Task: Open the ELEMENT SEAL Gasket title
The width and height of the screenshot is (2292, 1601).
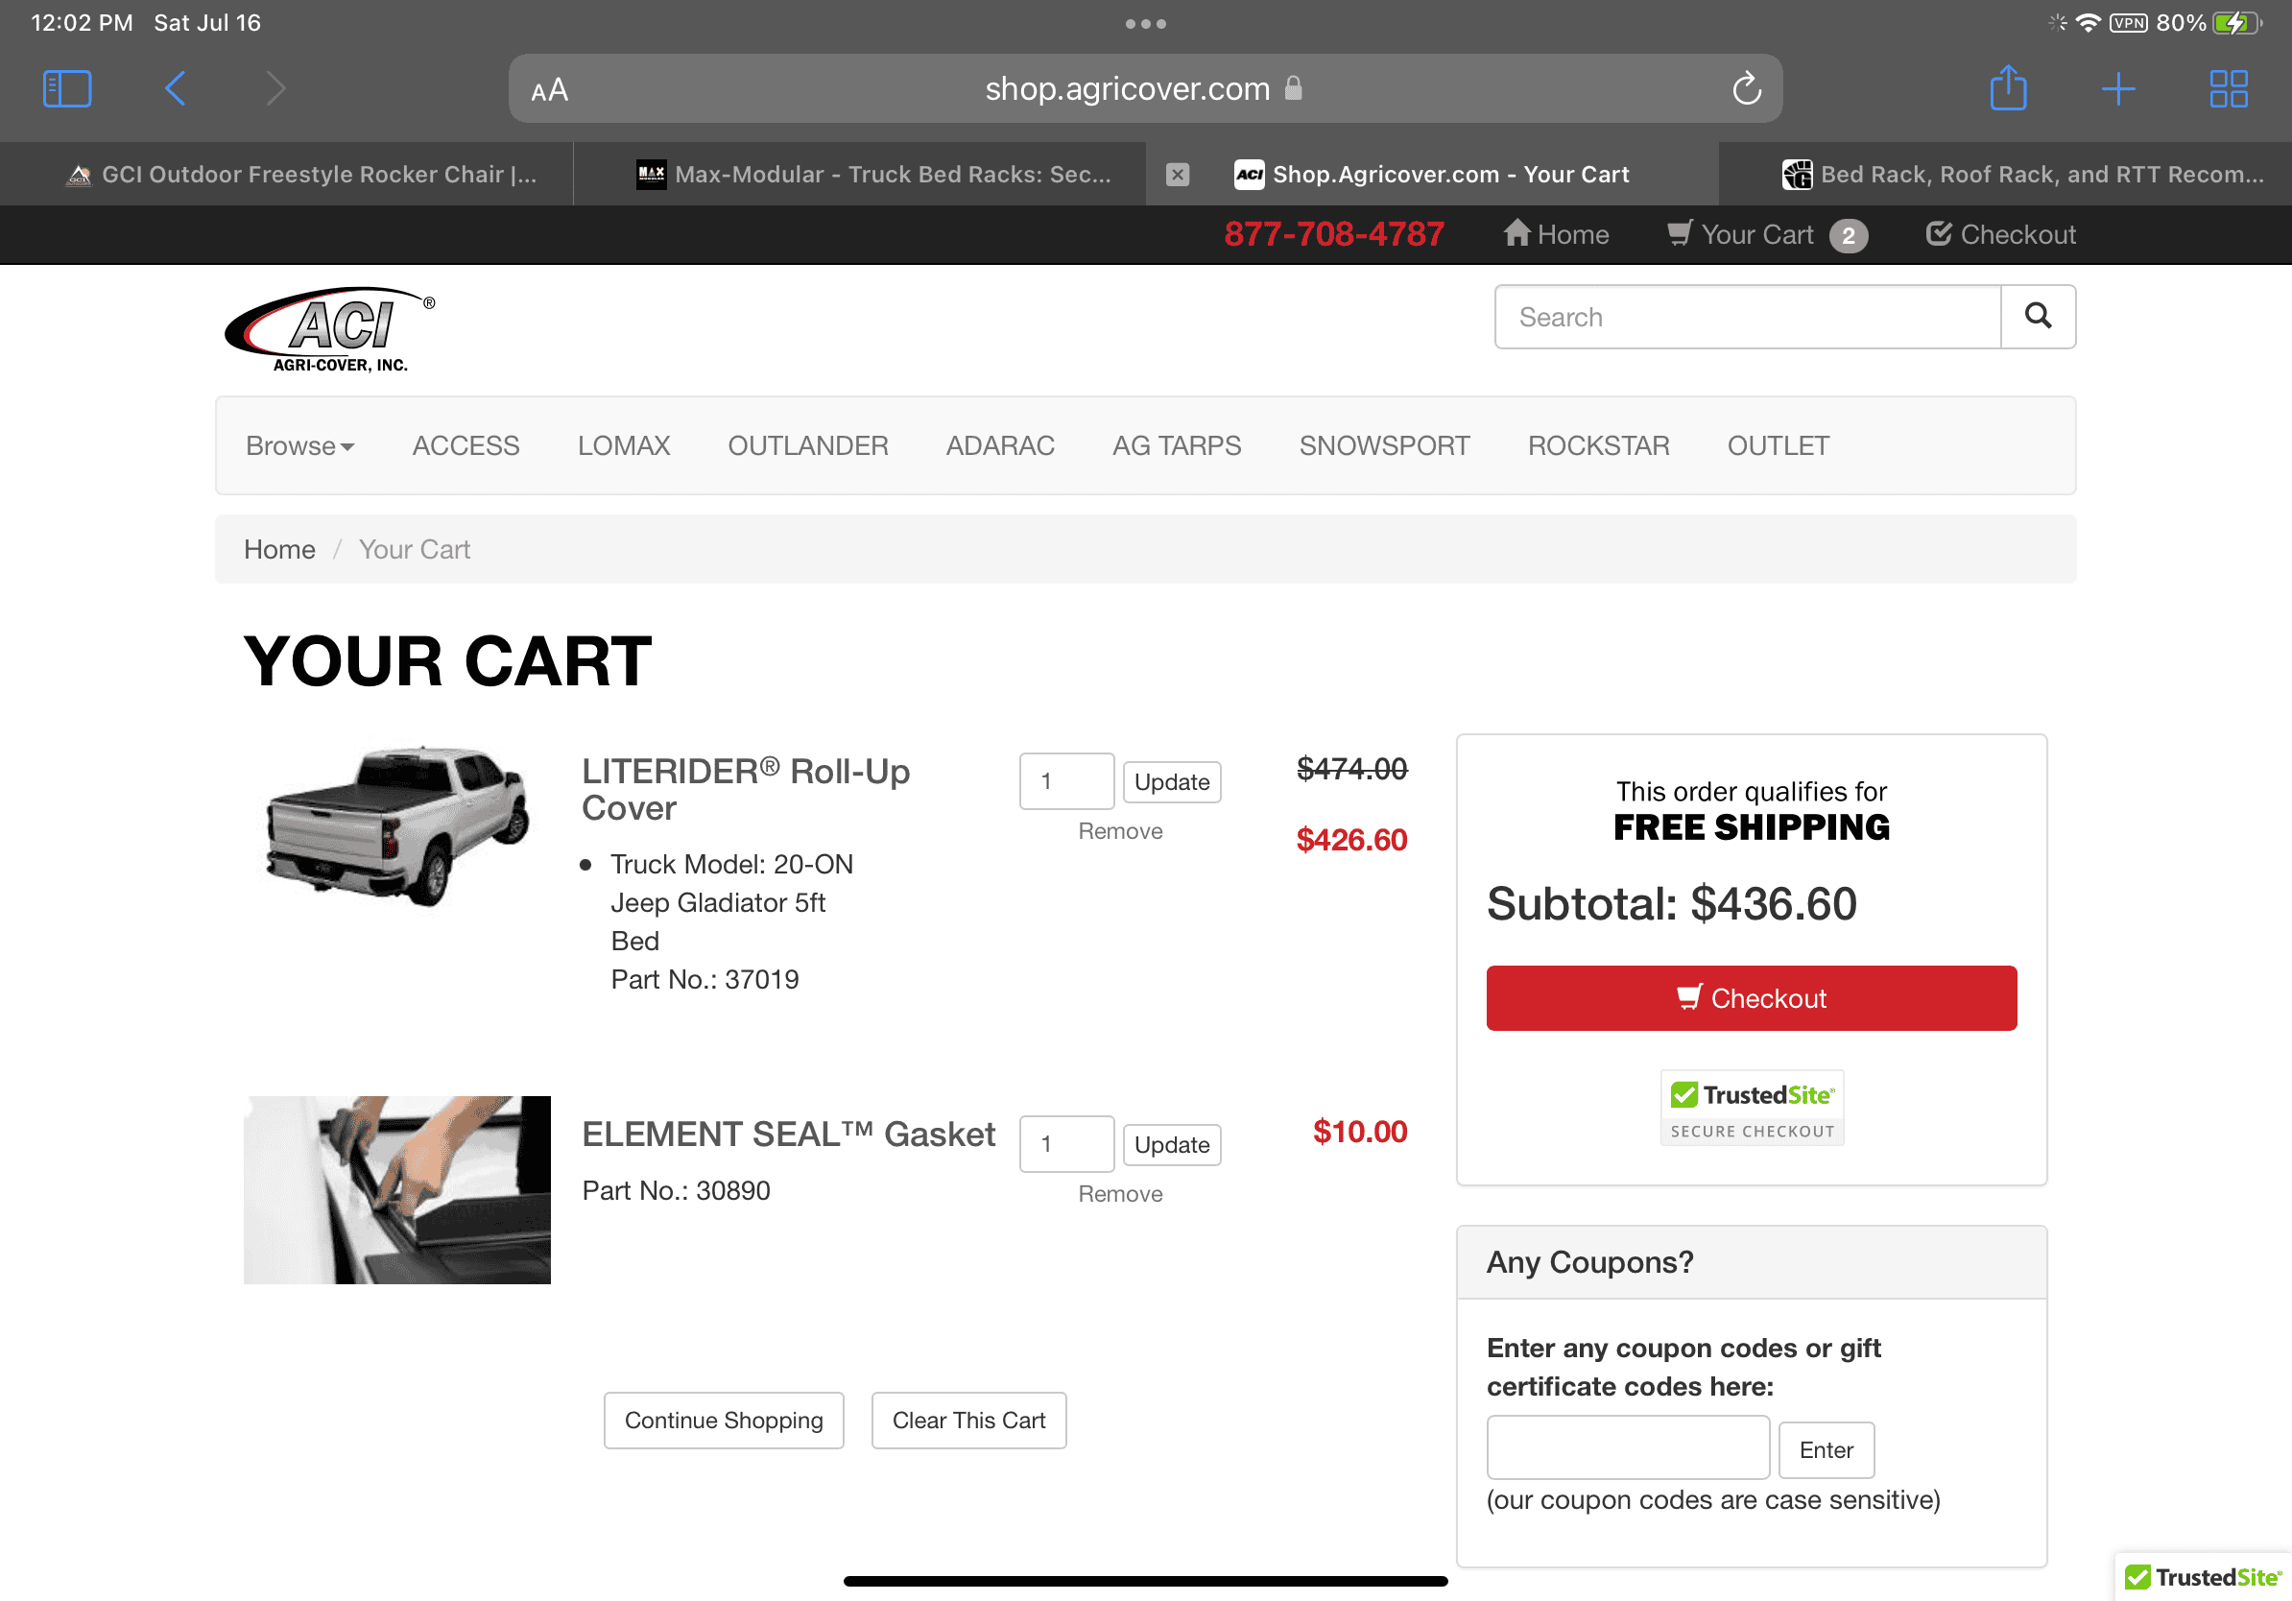Action: [789, 1134]
